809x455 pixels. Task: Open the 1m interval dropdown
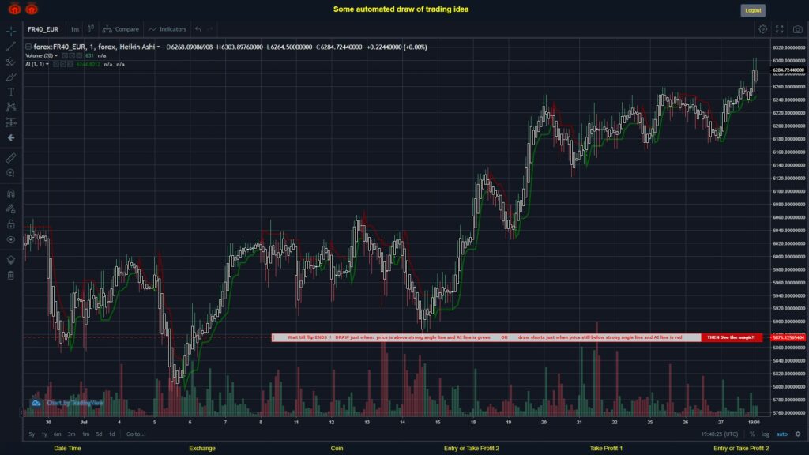[x=75, y=29]
